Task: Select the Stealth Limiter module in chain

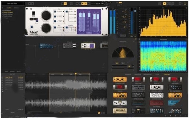Action: (88, 46)
